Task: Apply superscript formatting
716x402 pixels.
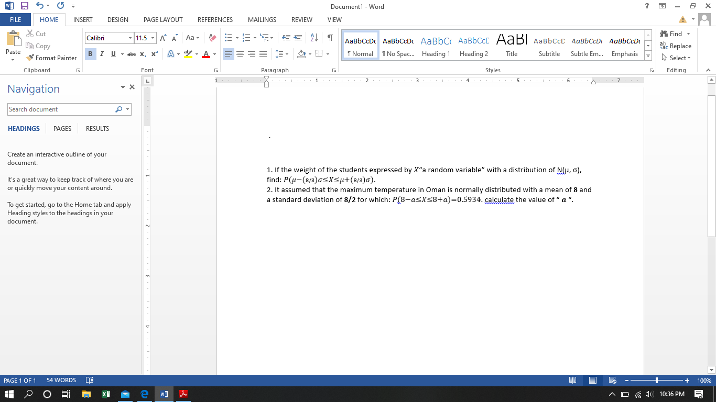Action: tap(154, 54)
